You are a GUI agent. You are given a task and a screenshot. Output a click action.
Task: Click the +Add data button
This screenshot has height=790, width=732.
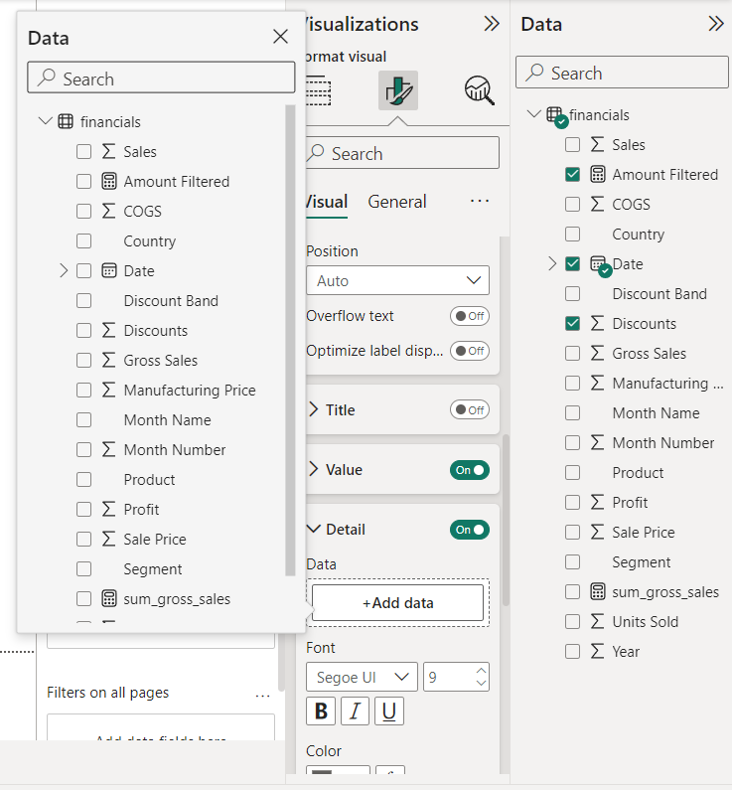click(x=397, y=602)
